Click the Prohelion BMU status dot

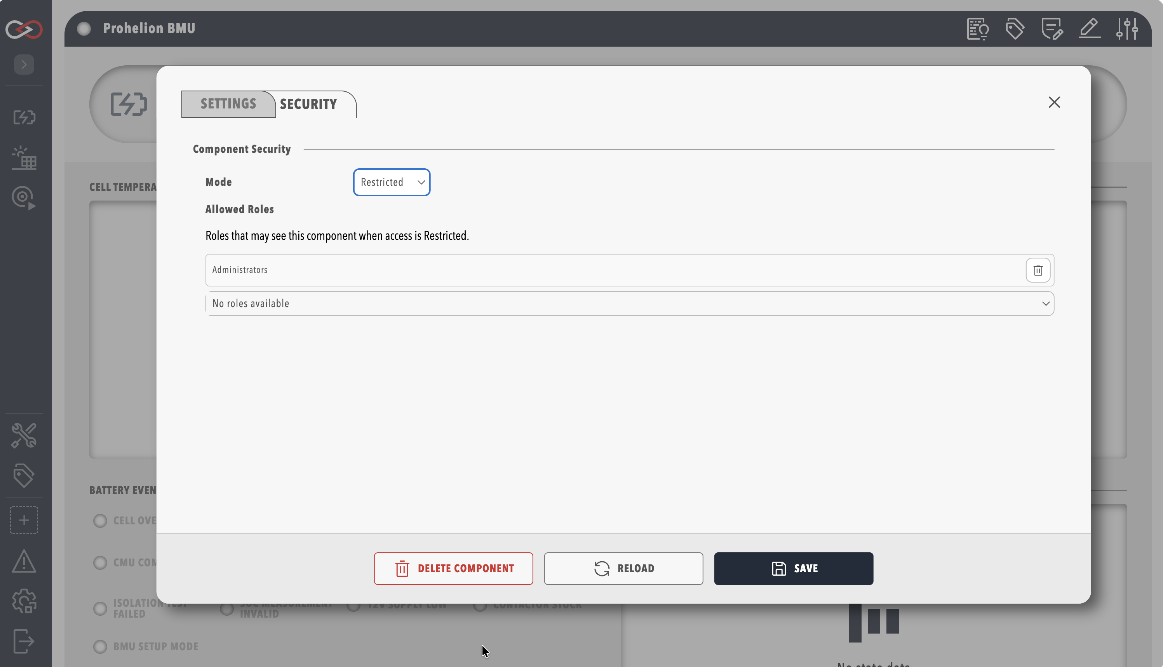[x=84, y=29]
